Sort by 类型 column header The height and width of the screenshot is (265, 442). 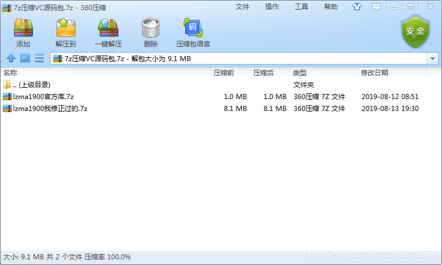pos(325,73)
